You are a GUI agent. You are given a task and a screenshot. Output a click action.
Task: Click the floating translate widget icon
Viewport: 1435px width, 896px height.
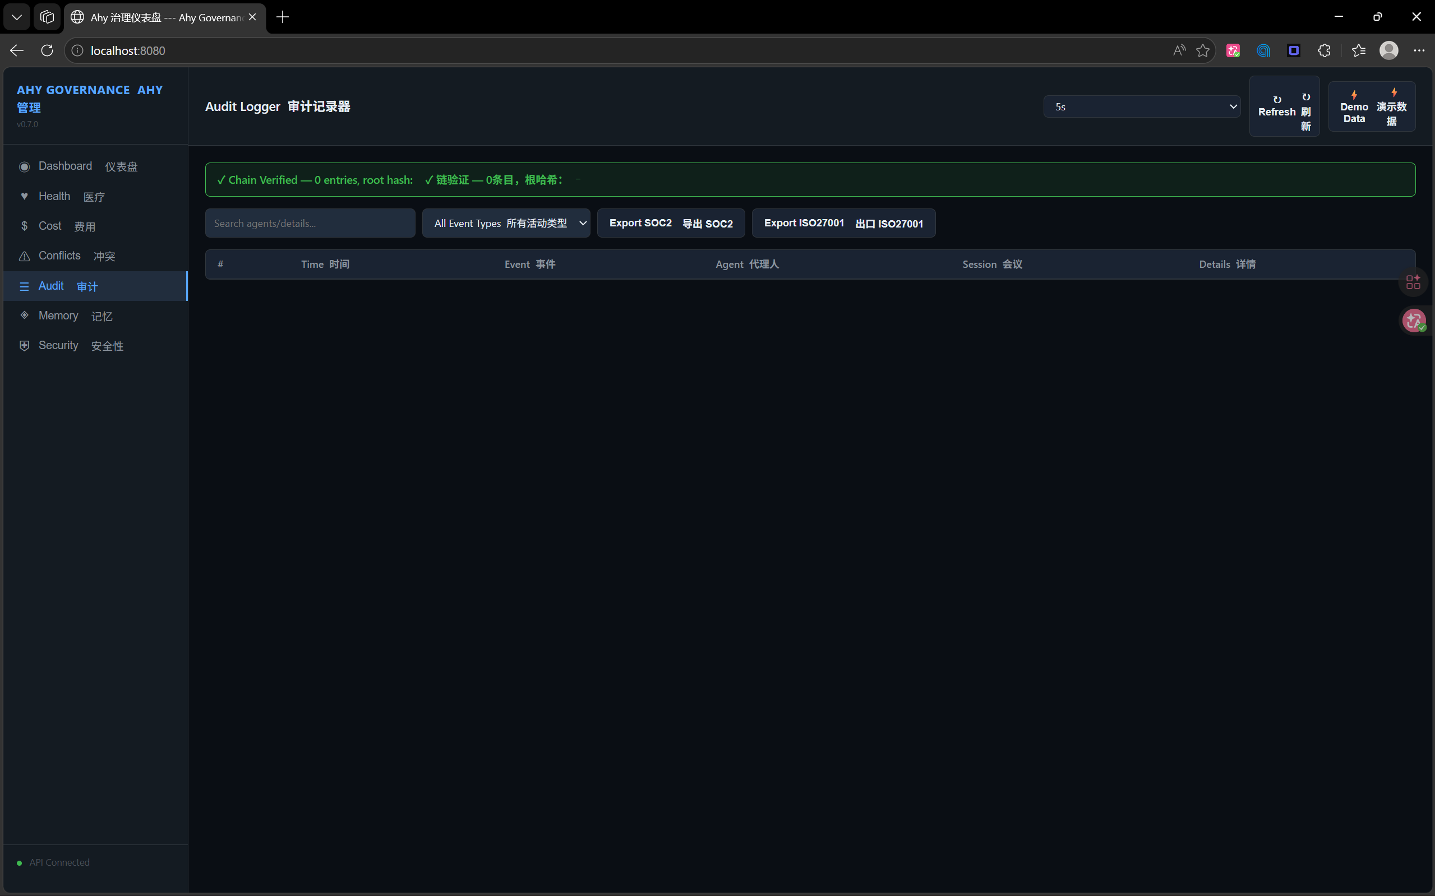[1414, 321]
